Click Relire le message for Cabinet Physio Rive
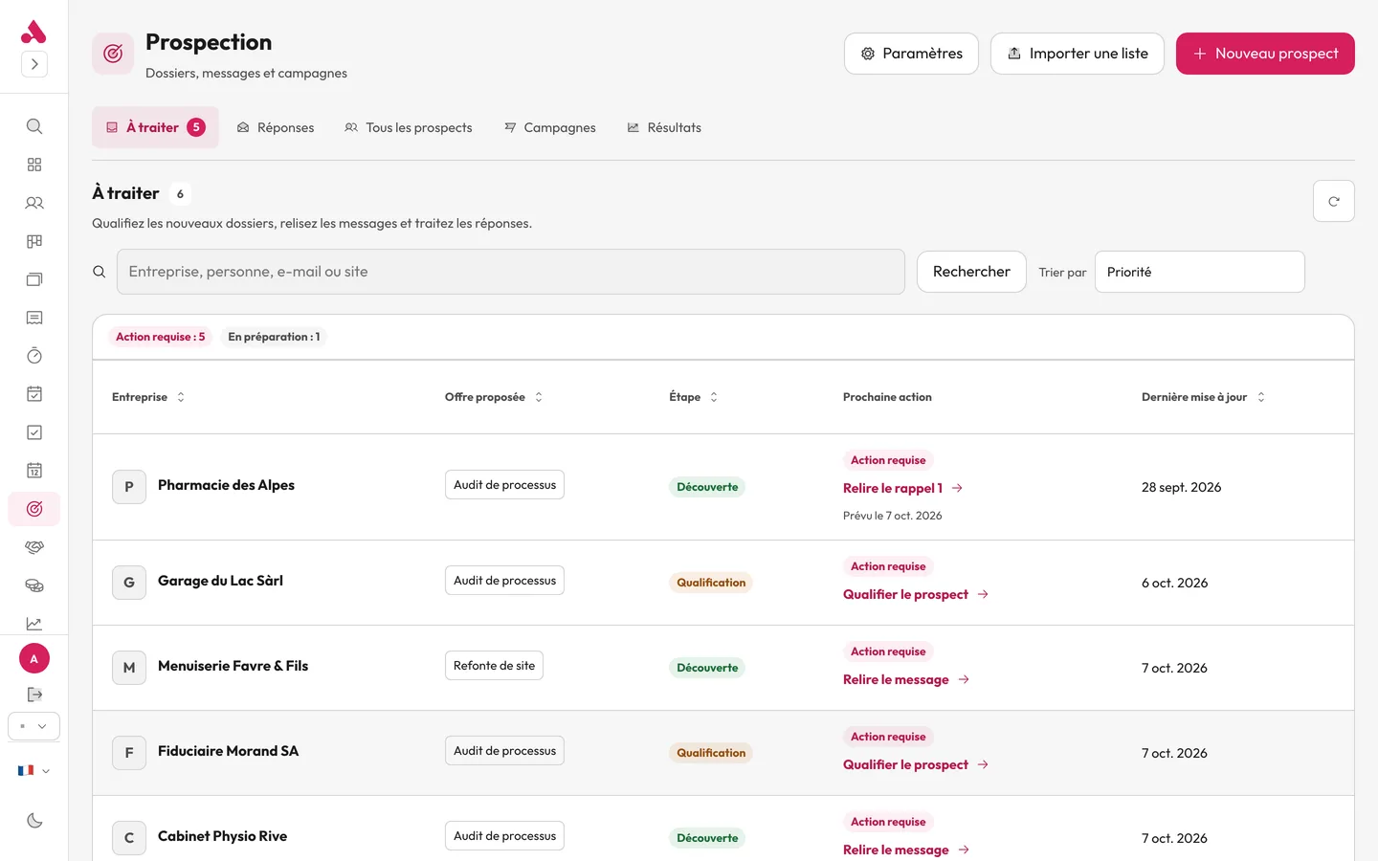Viewport: 1378px width, 861px height. pyautogui.click(x=906, y=850)
